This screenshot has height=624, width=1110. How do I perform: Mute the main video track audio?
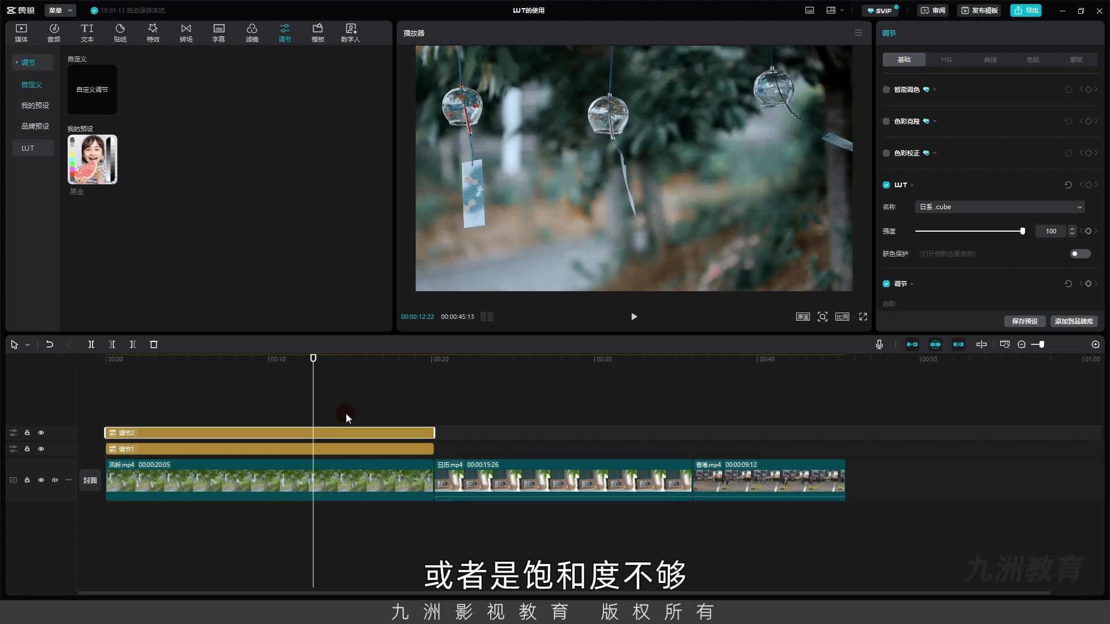click(x=55, y=480)
